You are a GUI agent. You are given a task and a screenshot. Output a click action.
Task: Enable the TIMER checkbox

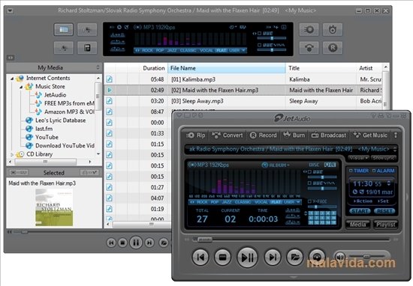(351, 171)
